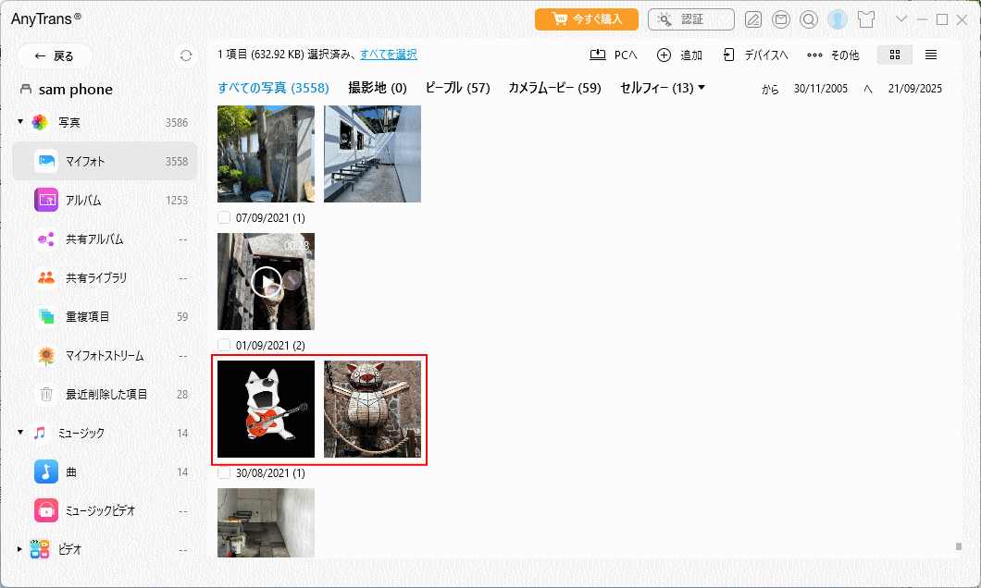
Task: Send to device with デバイスへ button
Action: tap(755, 55)
